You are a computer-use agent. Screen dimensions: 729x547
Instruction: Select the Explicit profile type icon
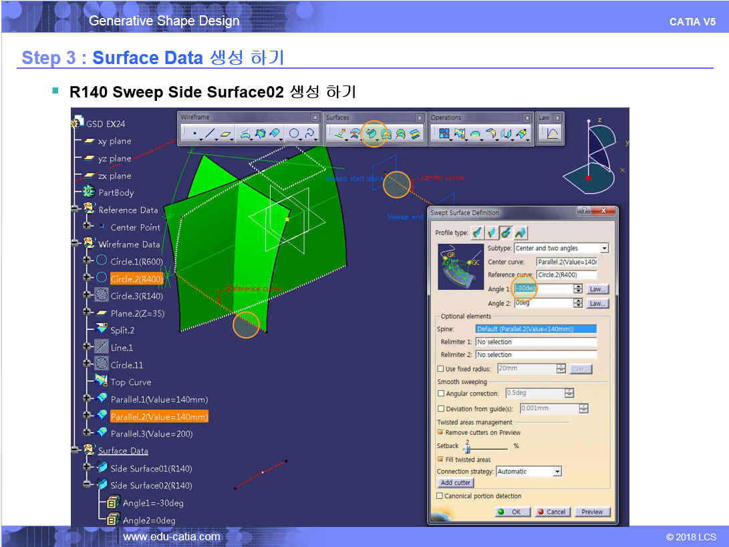[x=476, y=232]
